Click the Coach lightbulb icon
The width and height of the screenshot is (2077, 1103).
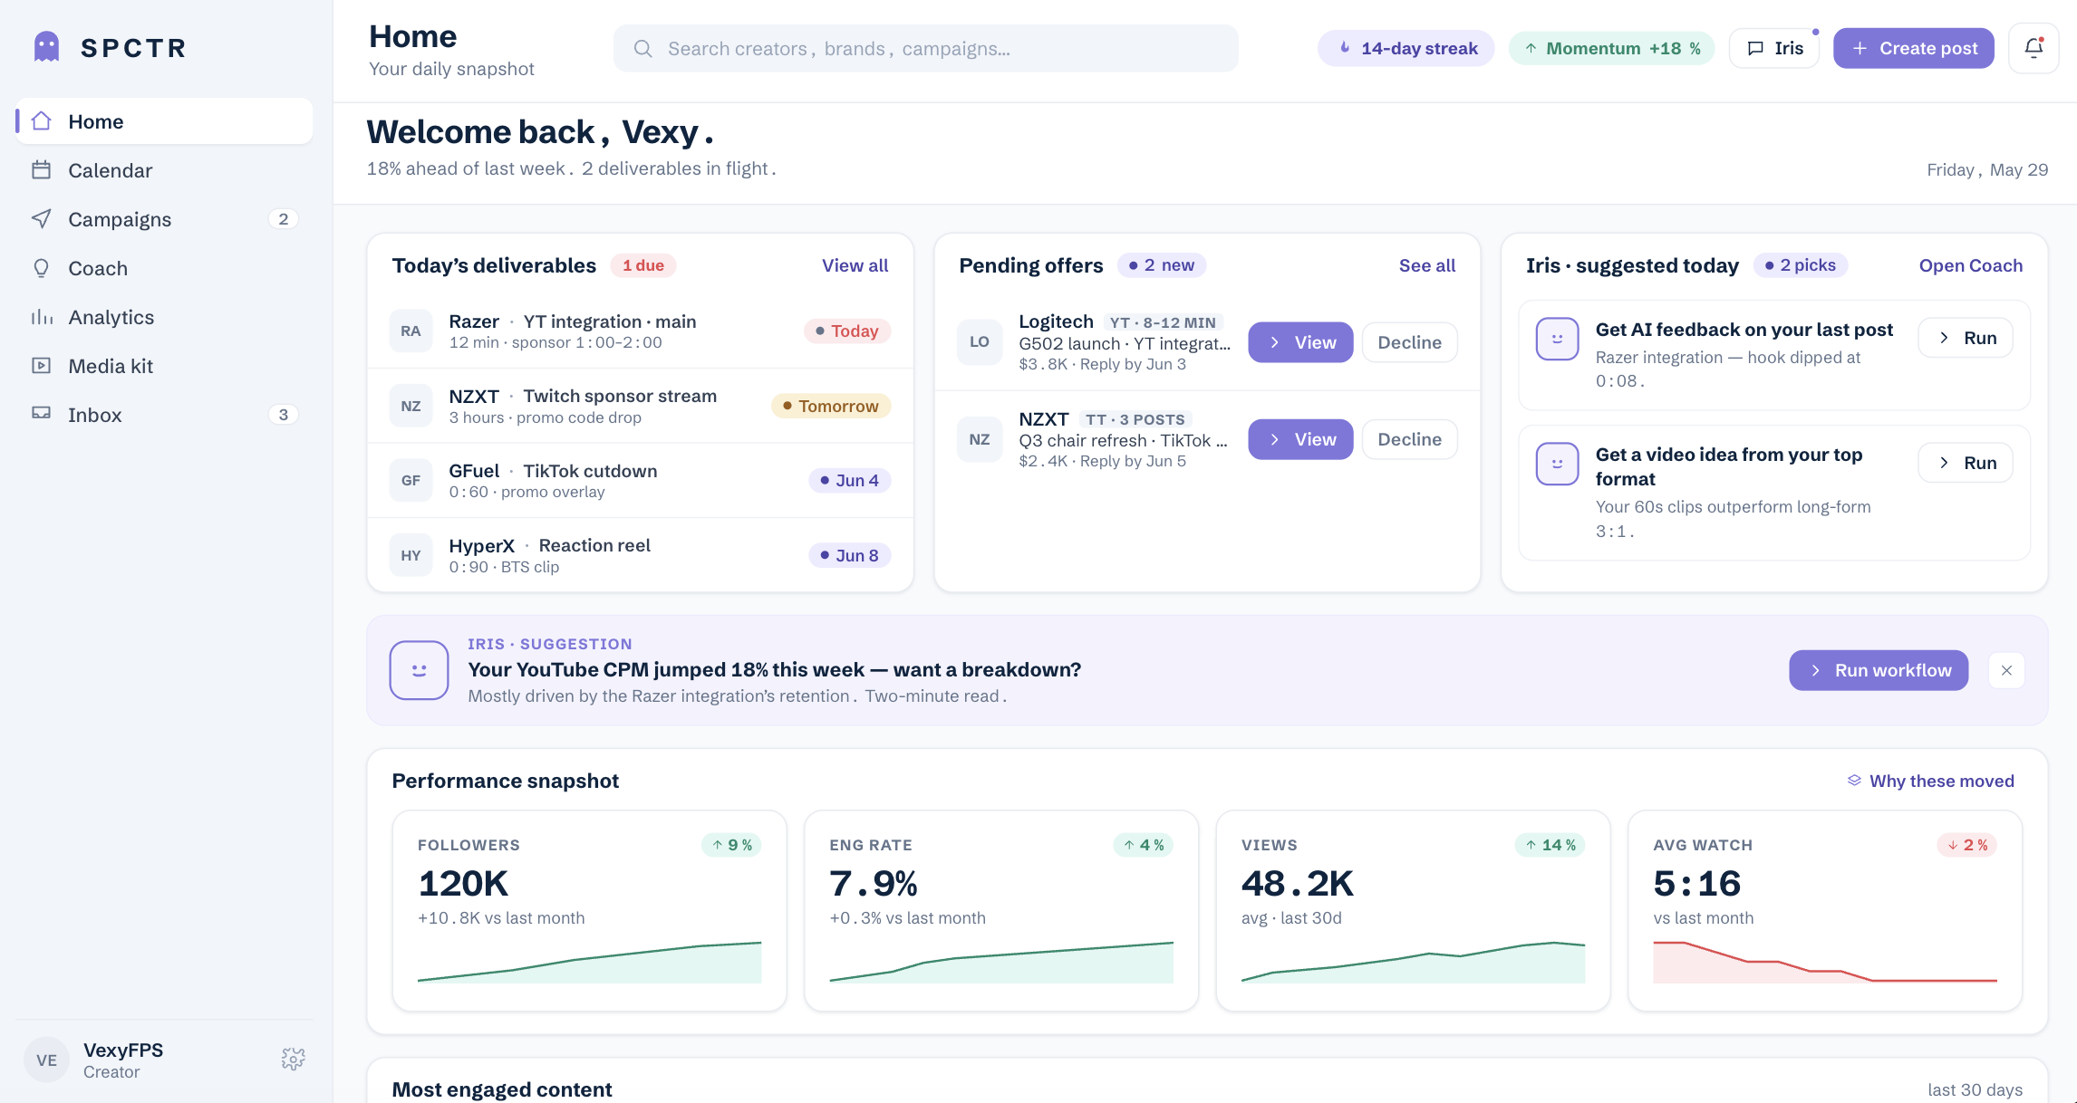42,268
